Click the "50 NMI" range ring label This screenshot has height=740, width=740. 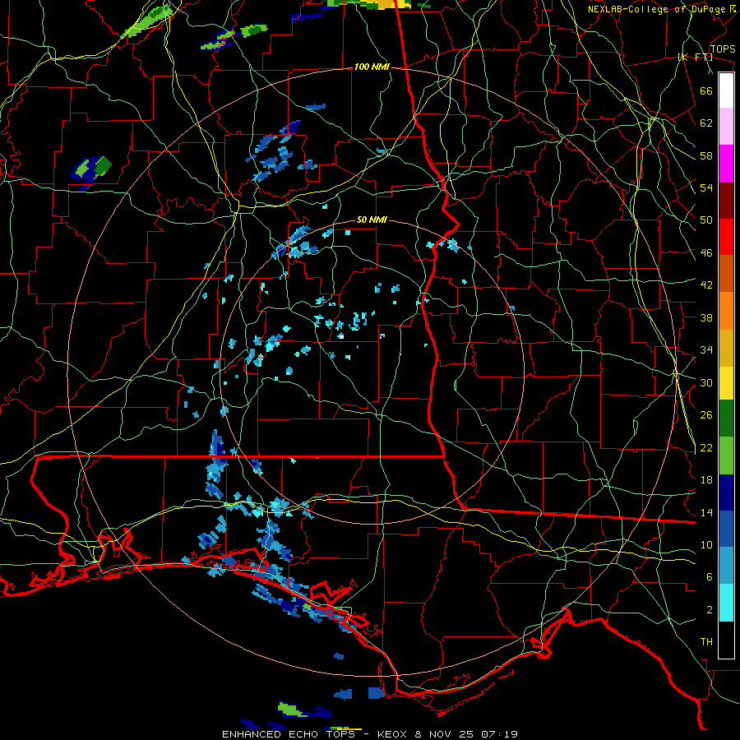(372, 220)
